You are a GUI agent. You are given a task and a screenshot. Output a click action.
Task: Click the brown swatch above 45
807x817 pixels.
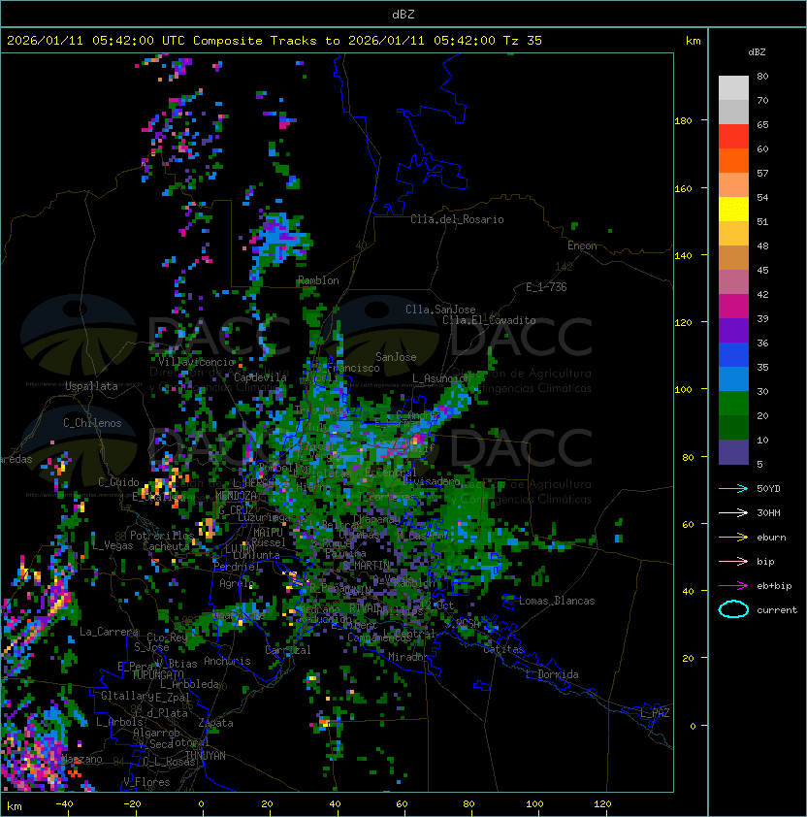pyautogui.click(x=733, y=258)
